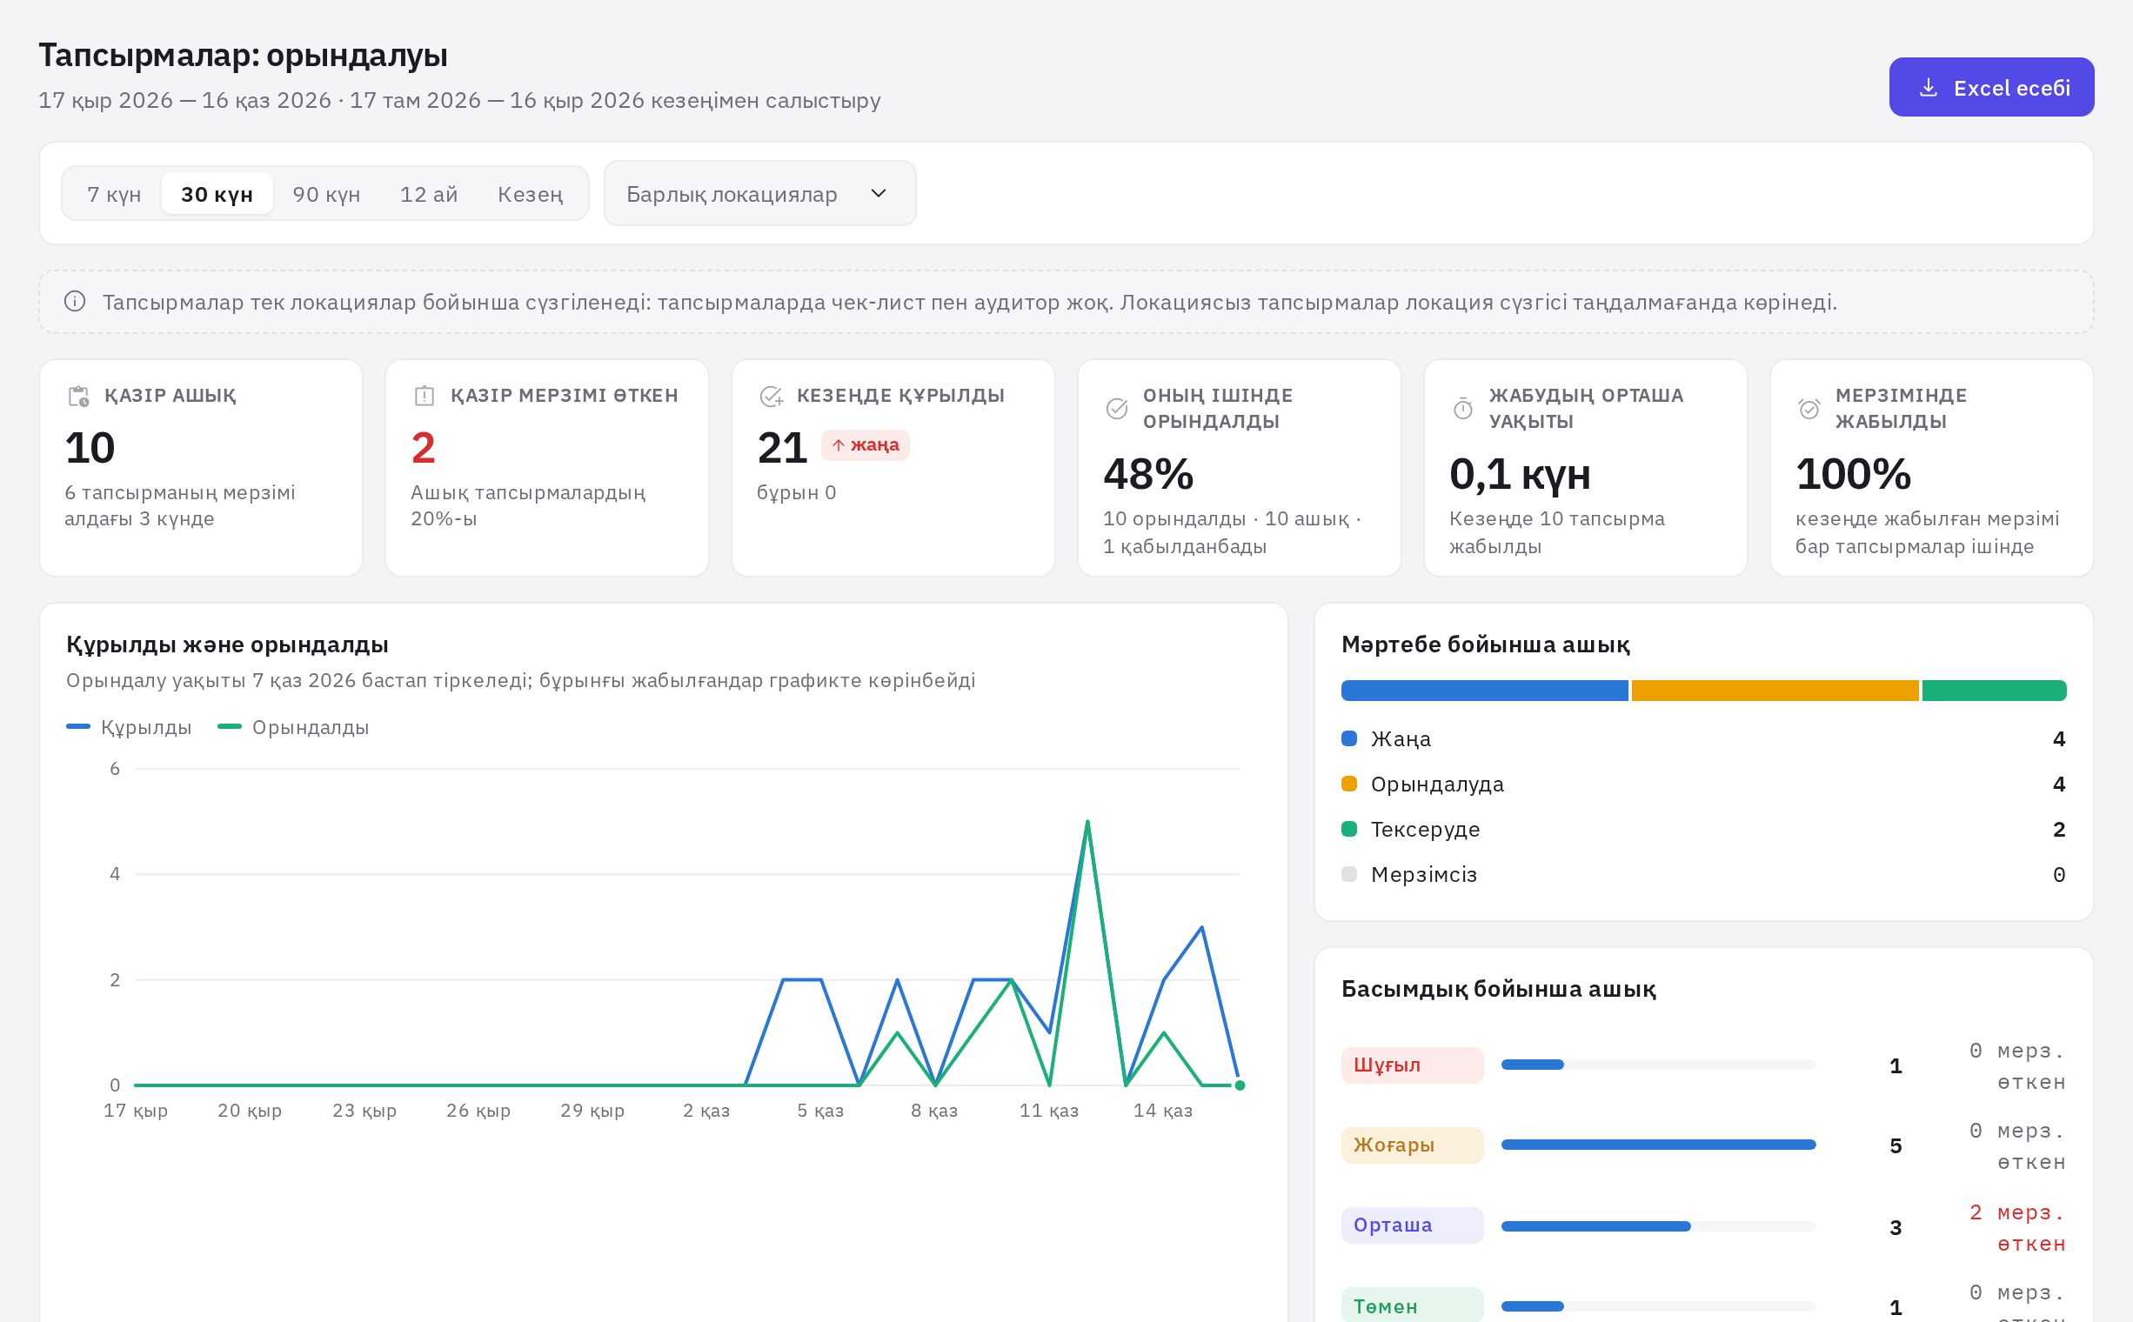Click the alert icon beside ҚАЗІР МЕРЗІМІ ӨТКЕН
Image resolution: width=2133 pixels, height=1322 pixels.
point(425,396)
